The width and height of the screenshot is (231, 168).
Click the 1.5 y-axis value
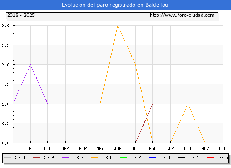(5, 84)
